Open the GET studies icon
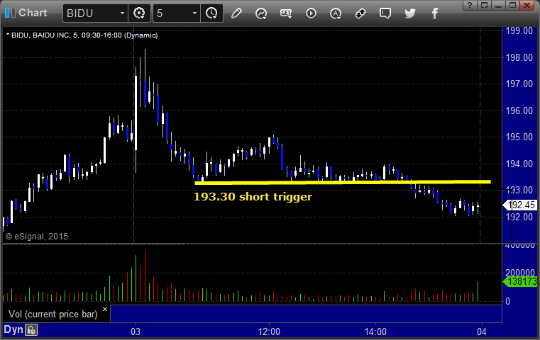This screenshot has height=340, width=540. click(286, 13)
